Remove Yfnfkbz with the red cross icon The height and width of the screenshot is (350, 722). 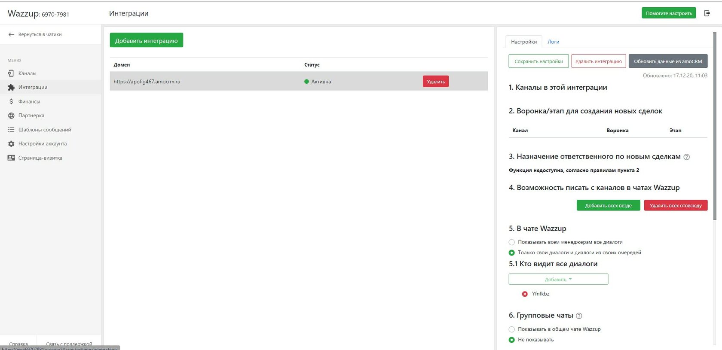[x=525, y=294]
